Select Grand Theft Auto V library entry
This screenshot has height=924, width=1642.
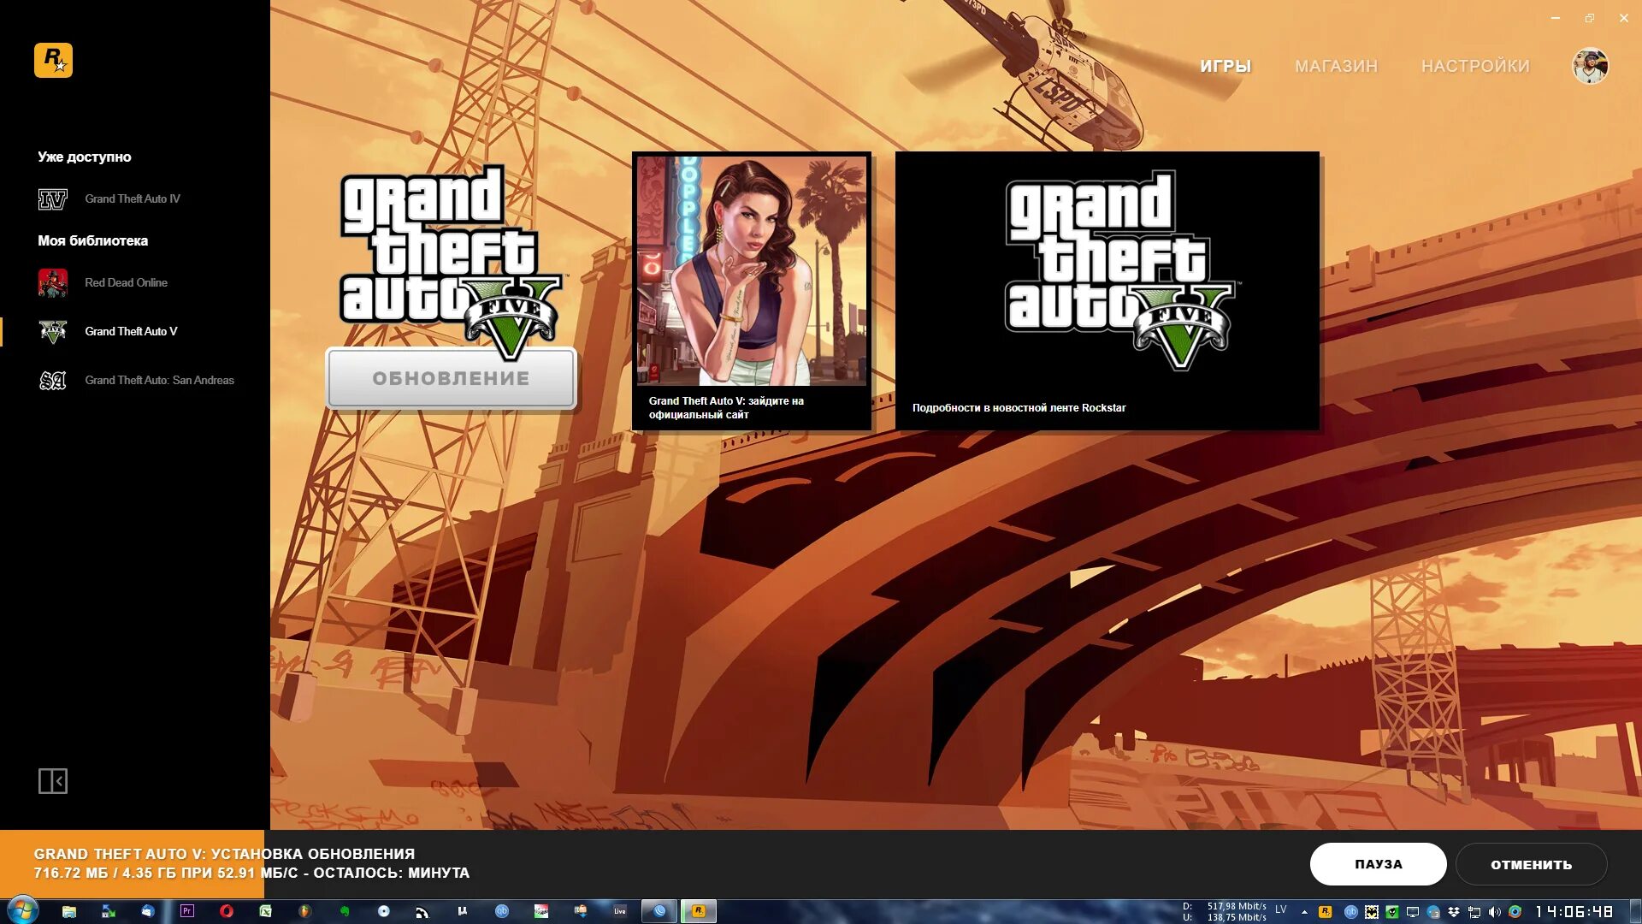pyautogui.click(x=131, y=331)
